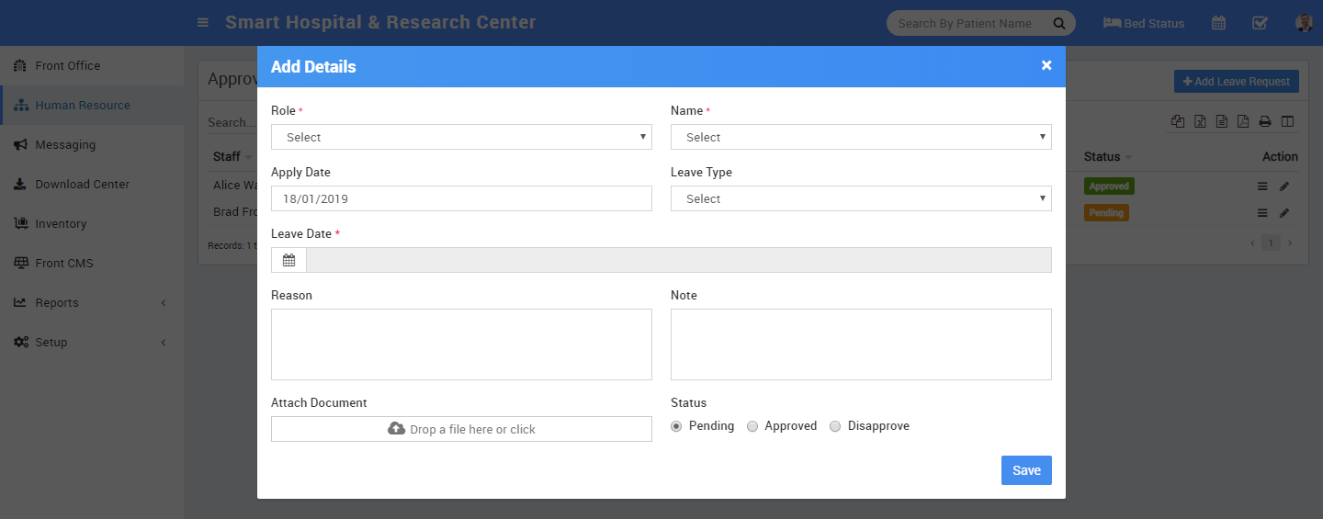The width and height of the screenshot is (1323, 519).
Task: Edit the Approved leave row pencil icon
Action: click(1284, 186)
